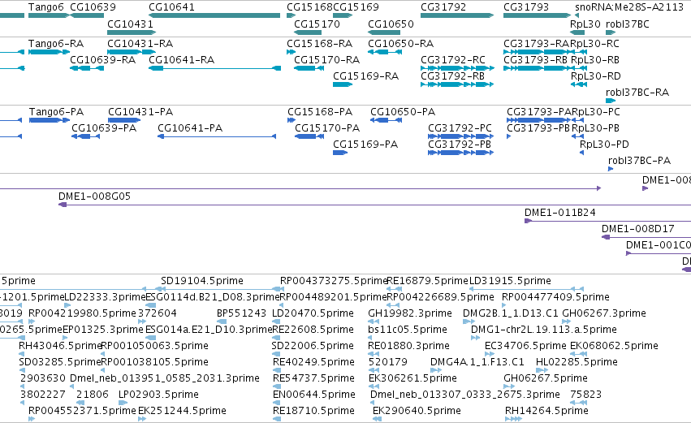Select the CG15170-RA transcript
Screen dimensions: 691x423
click(309, 68)
